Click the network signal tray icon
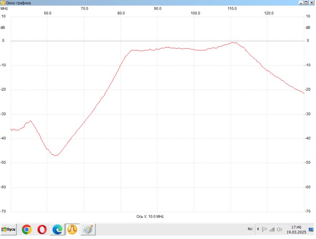This screenshot has width=316, height=239. [x=272, y=229]
